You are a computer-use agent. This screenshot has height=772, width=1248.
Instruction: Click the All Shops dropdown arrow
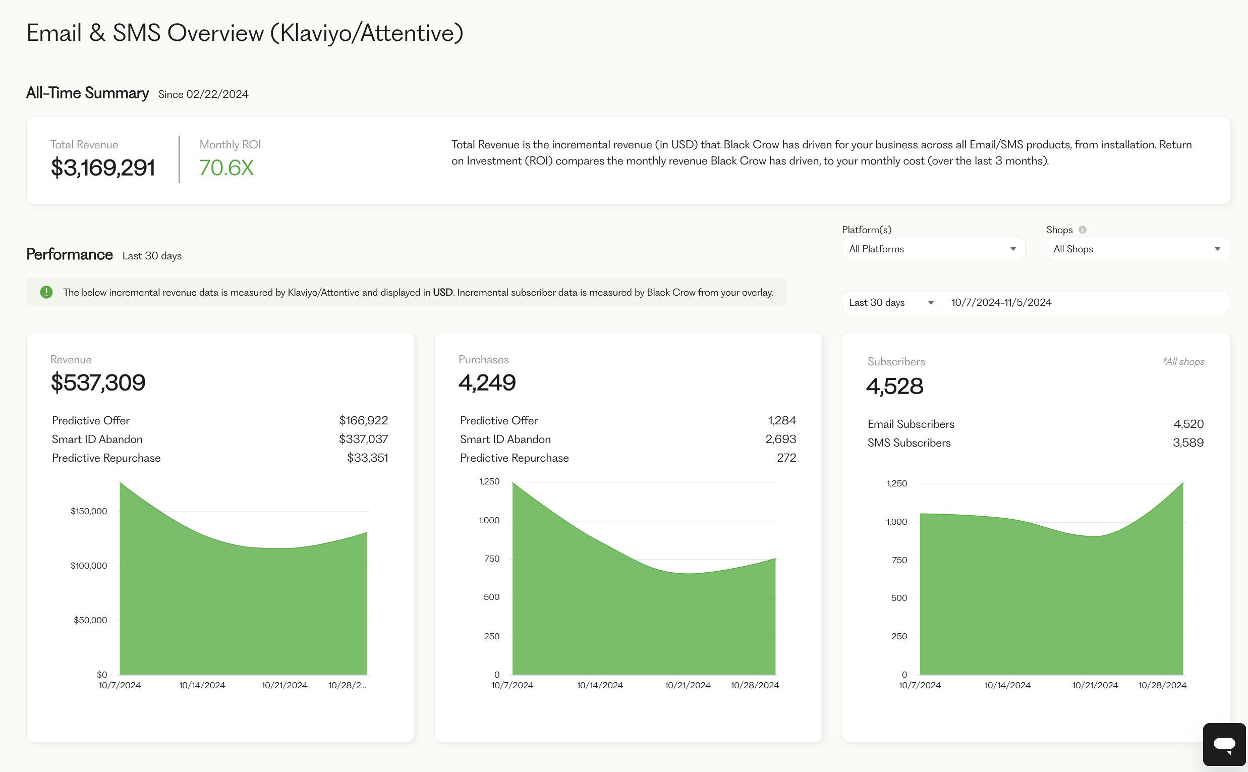[x=1217, y=249]
